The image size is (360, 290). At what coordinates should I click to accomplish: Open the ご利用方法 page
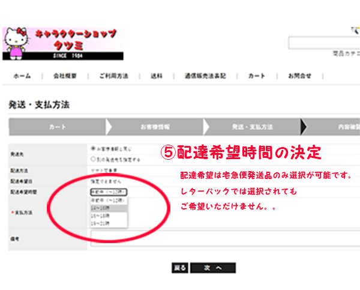point(113,76)
